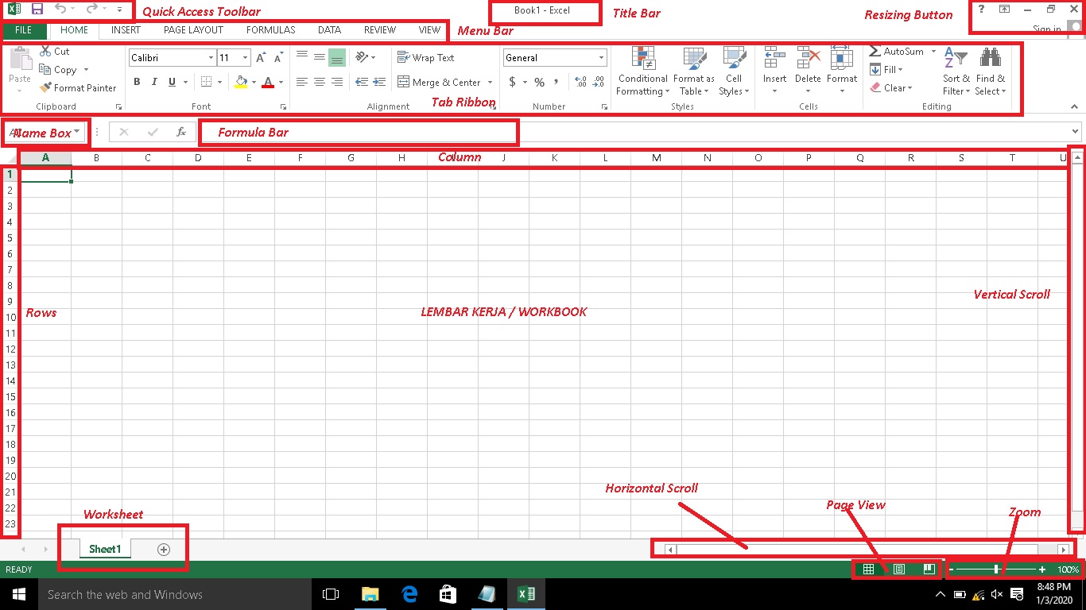Open the General number format dropdown
The image size is (1086, 610).
pyautogui.click(x=602, y=58)
